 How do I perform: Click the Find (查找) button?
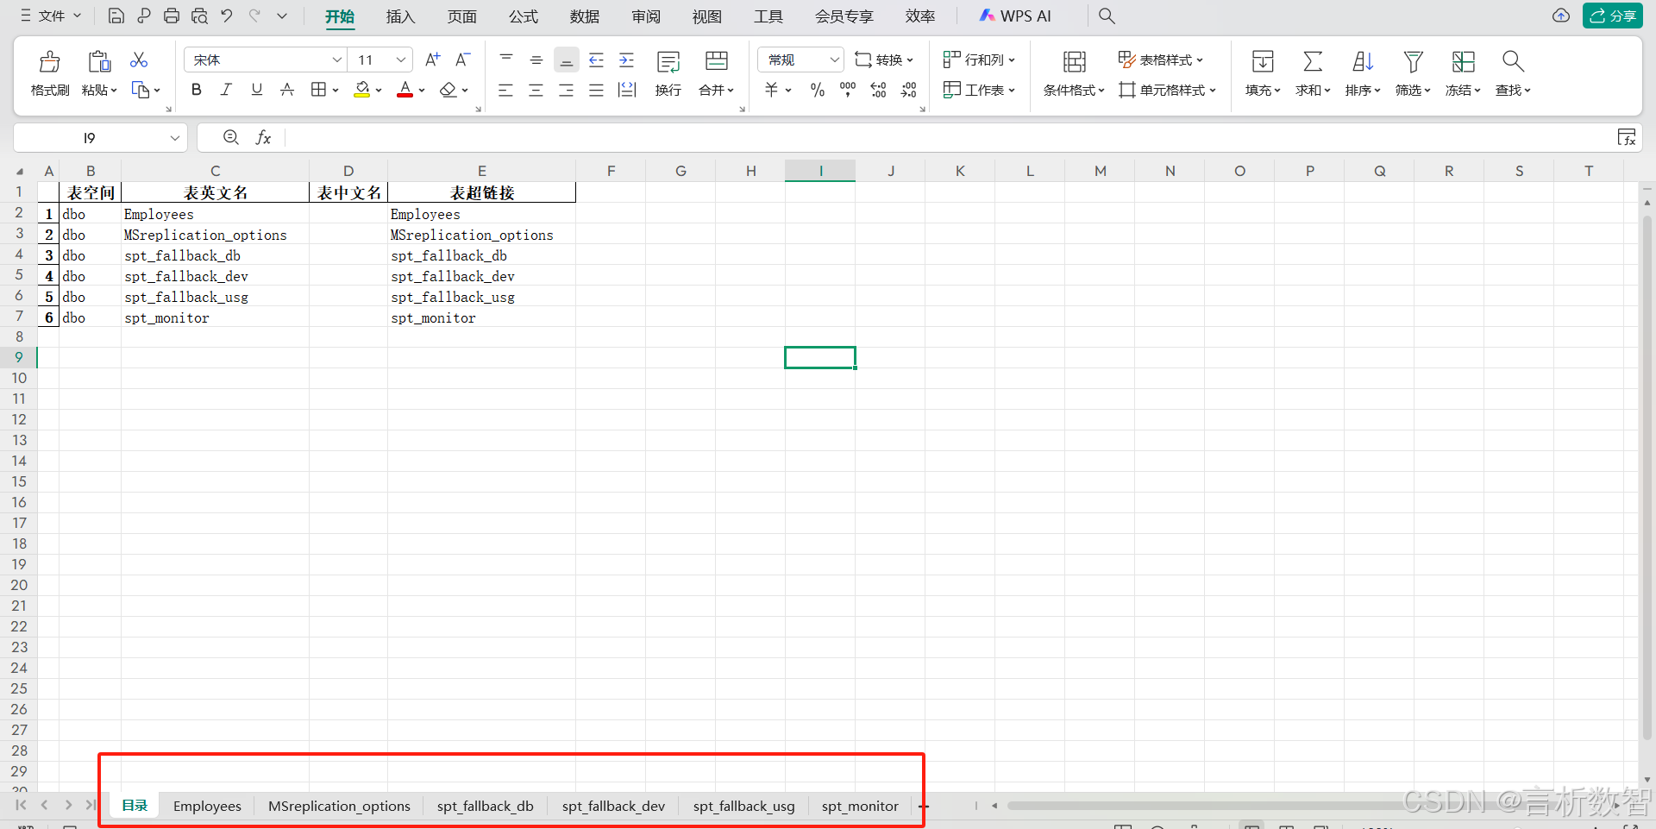[x=1513, y=72]
